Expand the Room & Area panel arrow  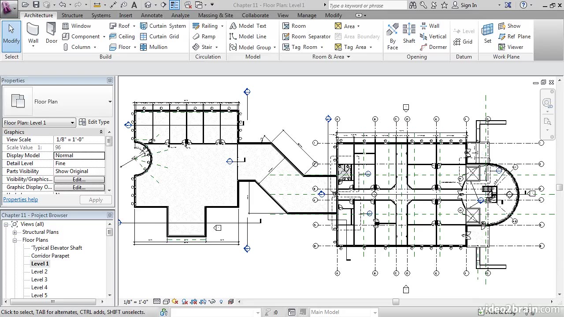pos(349,57)
